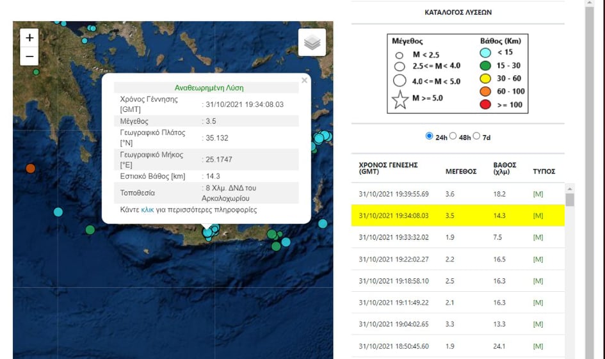This screenshot has height=359, width=605.
Task: Click cyan marker left of Crete
Action: 58,212
